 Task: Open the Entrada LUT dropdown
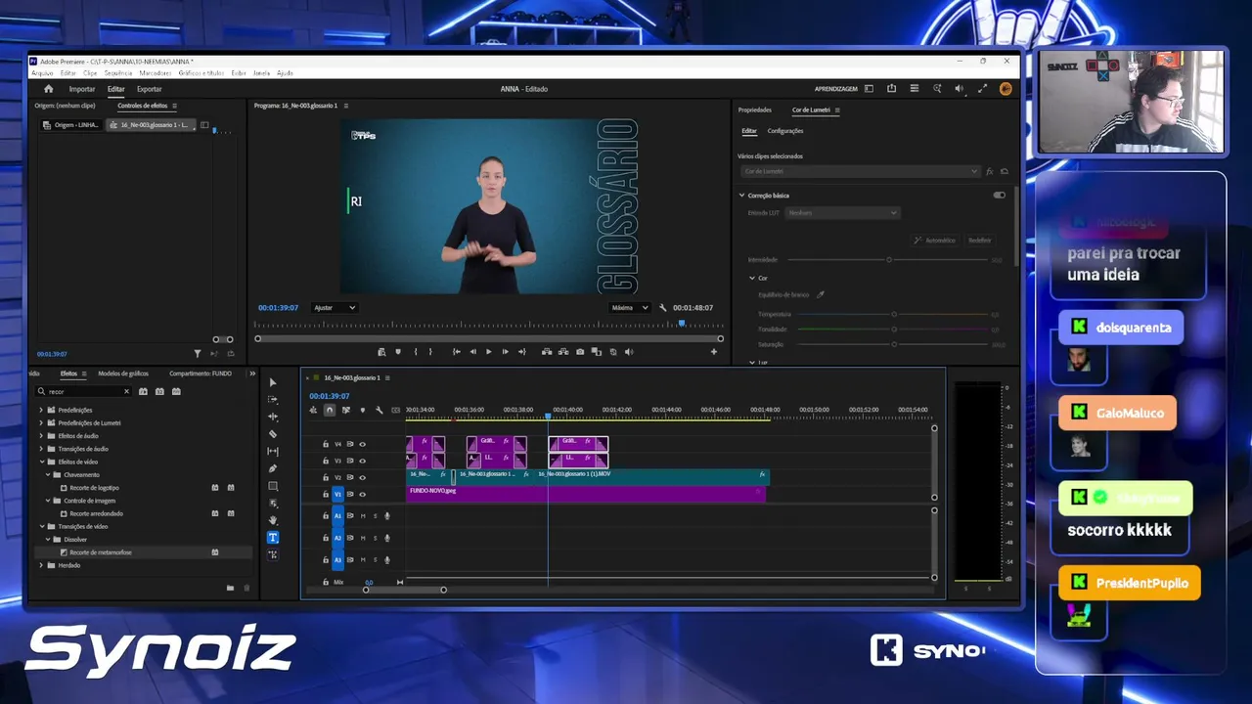click(x=841, y=212)
